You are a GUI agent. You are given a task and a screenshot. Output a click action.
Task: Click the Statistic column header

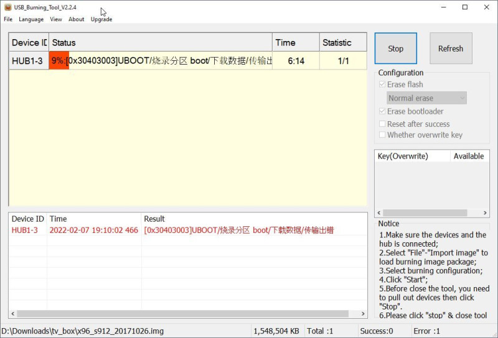(343, 42)
